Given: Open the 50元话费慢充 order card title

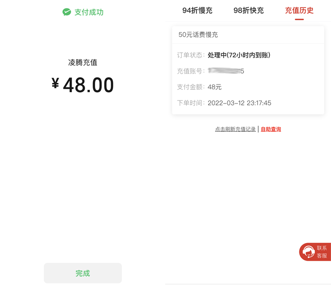Looking at the screenshot, I should point(198,35).
